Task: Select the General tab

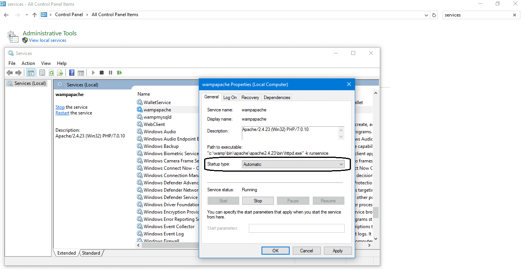Action: point(211,97)
